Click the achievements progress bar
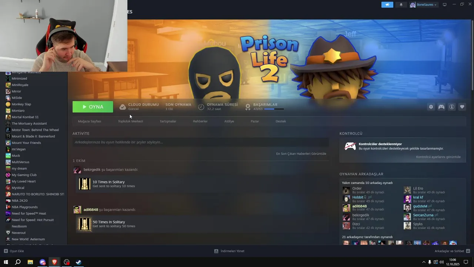This screenshot has width=474, height=267. [x=274, y=109]
